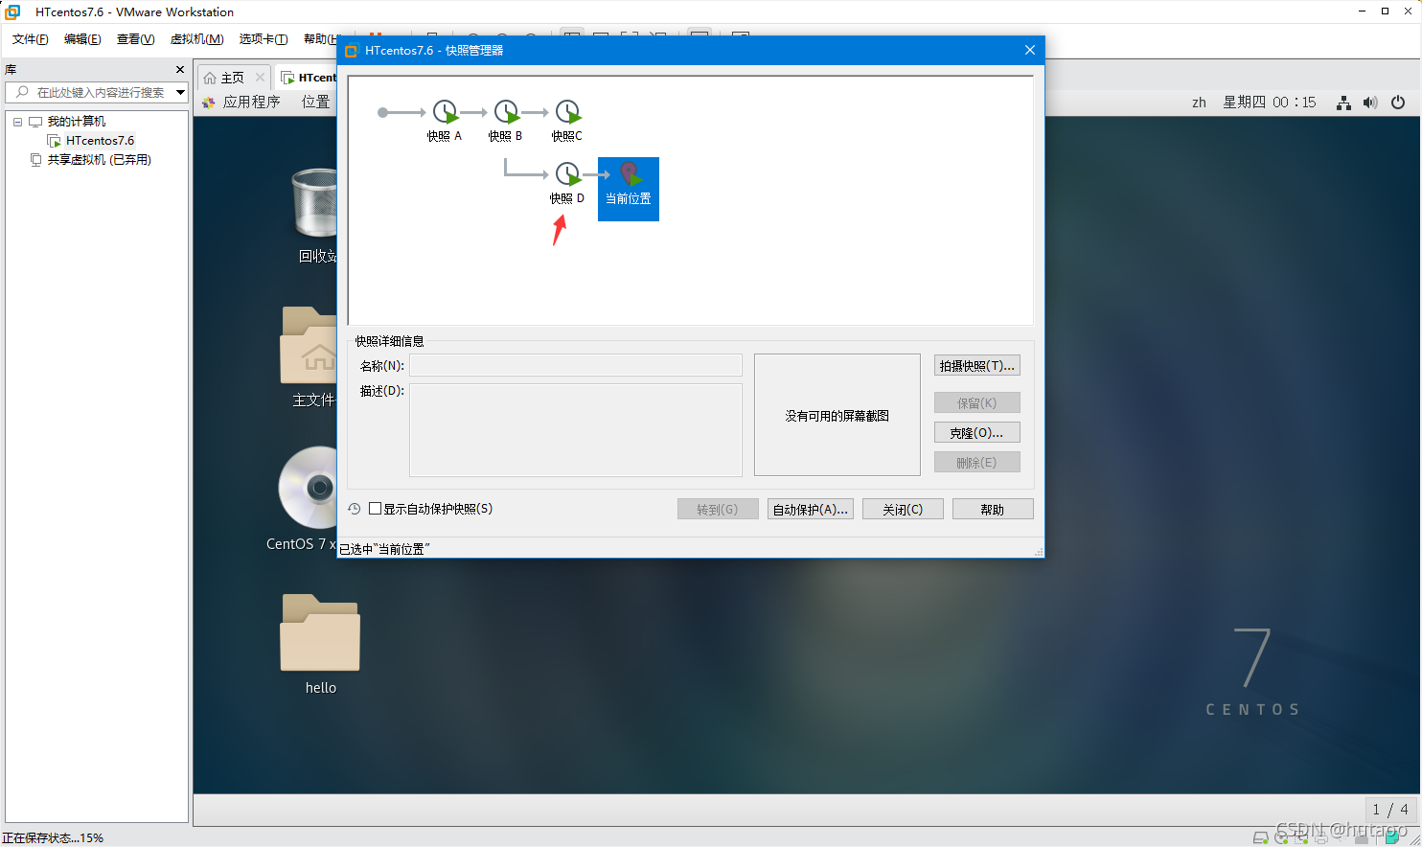The width and height of the screenshot is (1422, 847).
Task: Select the 当前位置 current position node
Action: coord(629,189)
